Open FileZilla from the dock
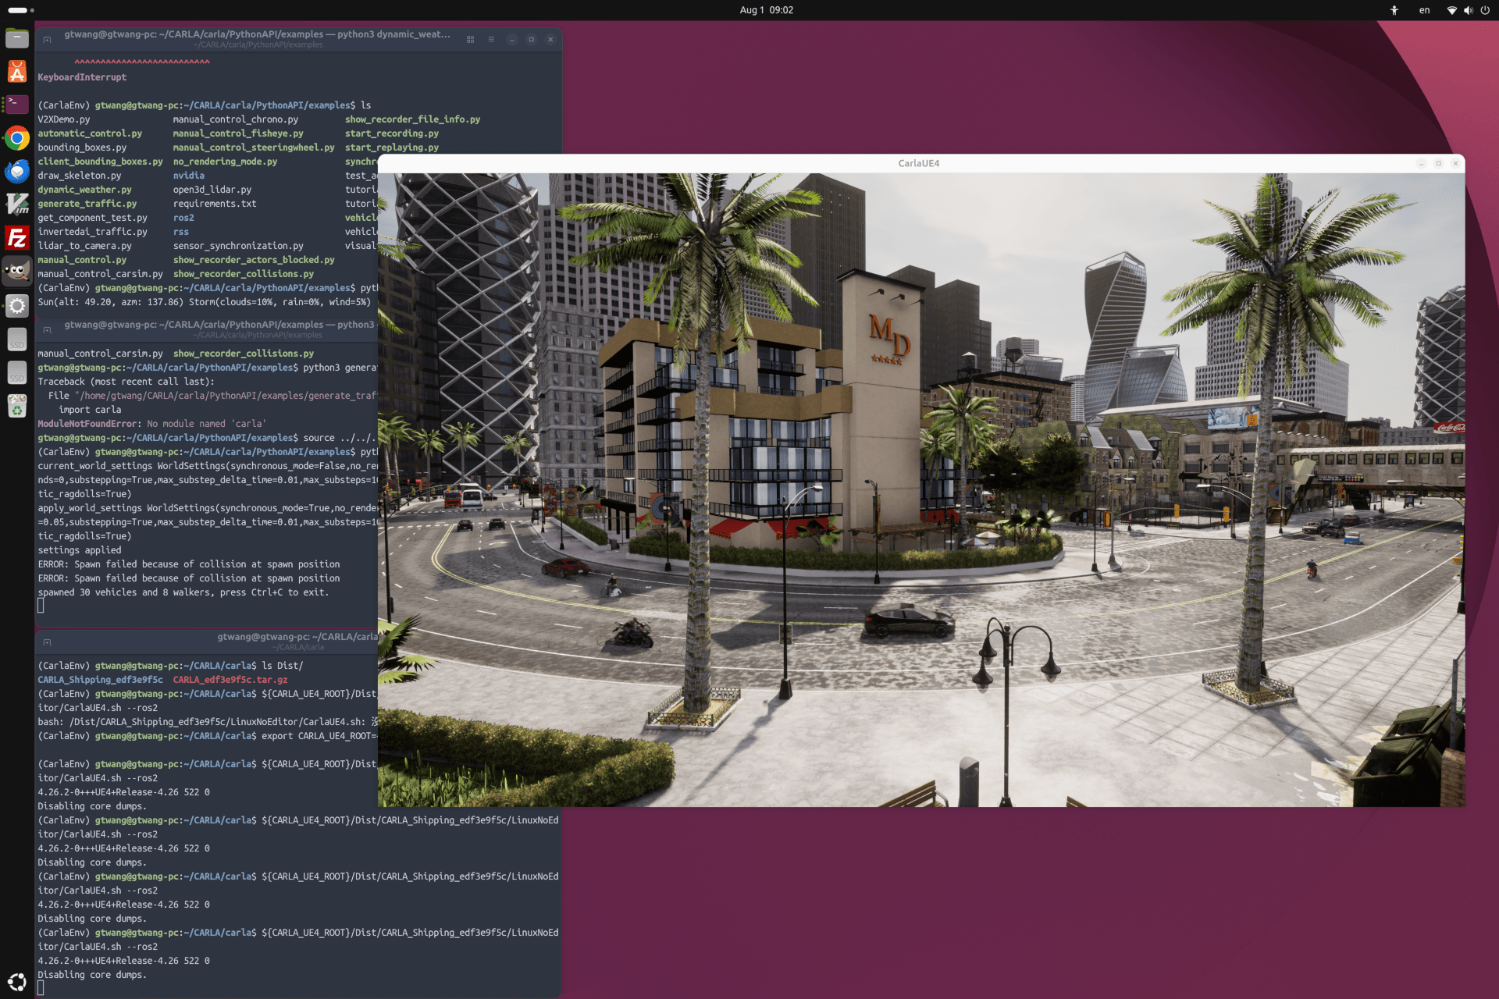 (17, 238)
